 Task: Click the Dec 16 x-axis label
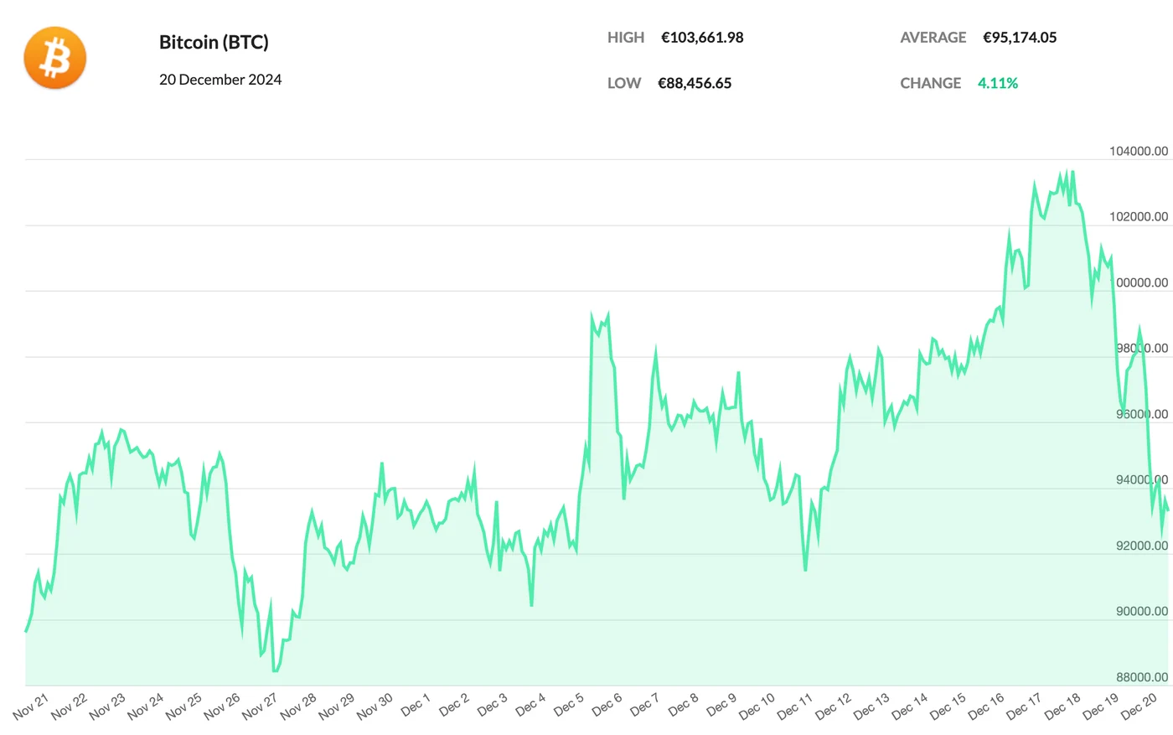[x=986, y=707]
